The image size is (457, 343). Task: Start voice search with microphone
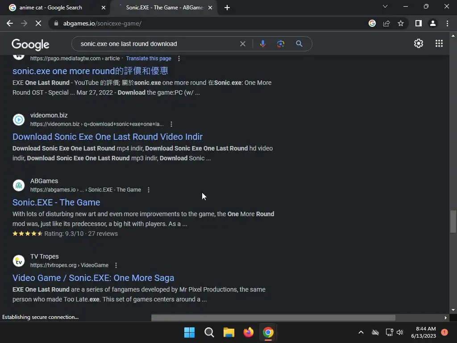pyautogui.click(x=262, y=44)
